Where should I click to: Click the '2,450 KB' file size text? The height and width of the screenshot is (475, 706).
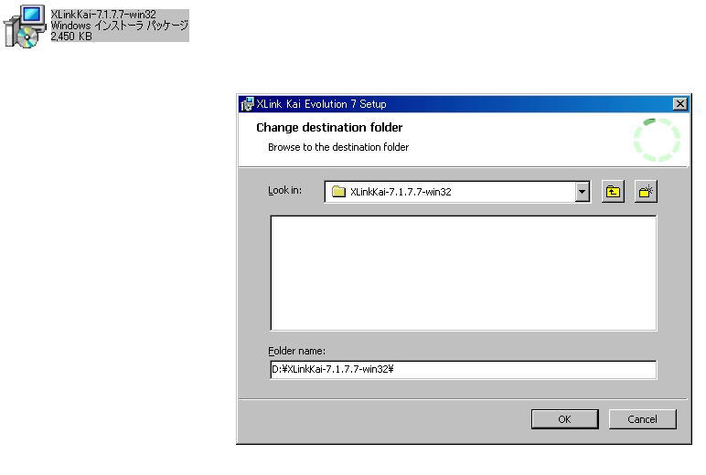point(71,37)
